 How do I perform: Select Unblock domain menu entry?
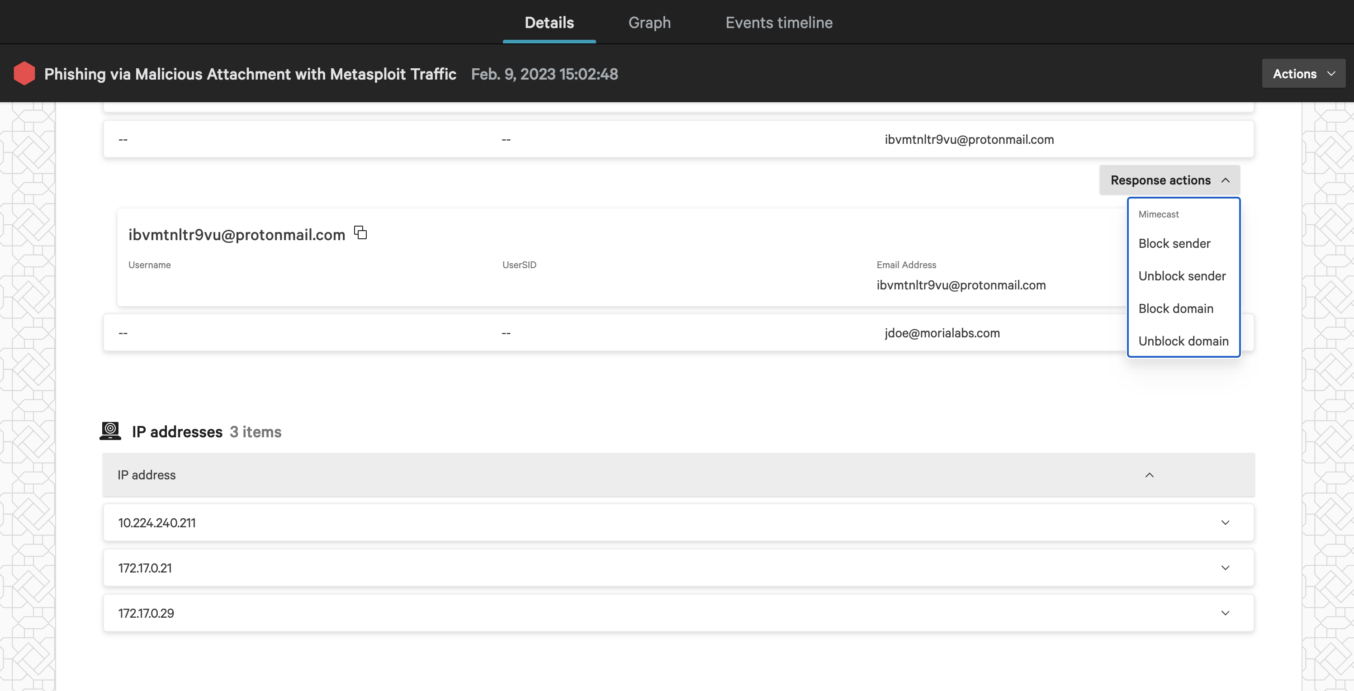tap(1183, 341)
